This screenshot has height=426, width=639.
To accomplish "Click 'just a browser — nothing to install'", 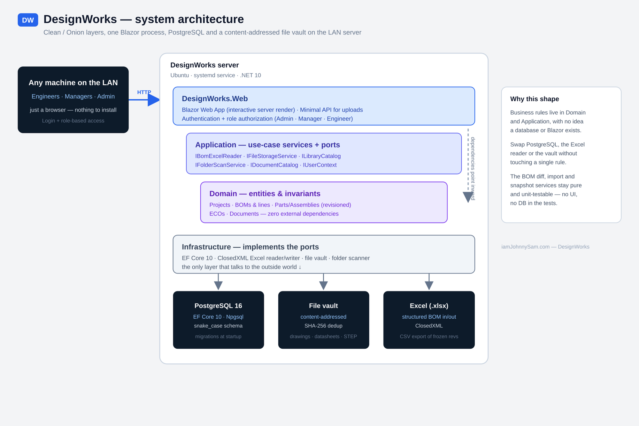I will 73,110.
